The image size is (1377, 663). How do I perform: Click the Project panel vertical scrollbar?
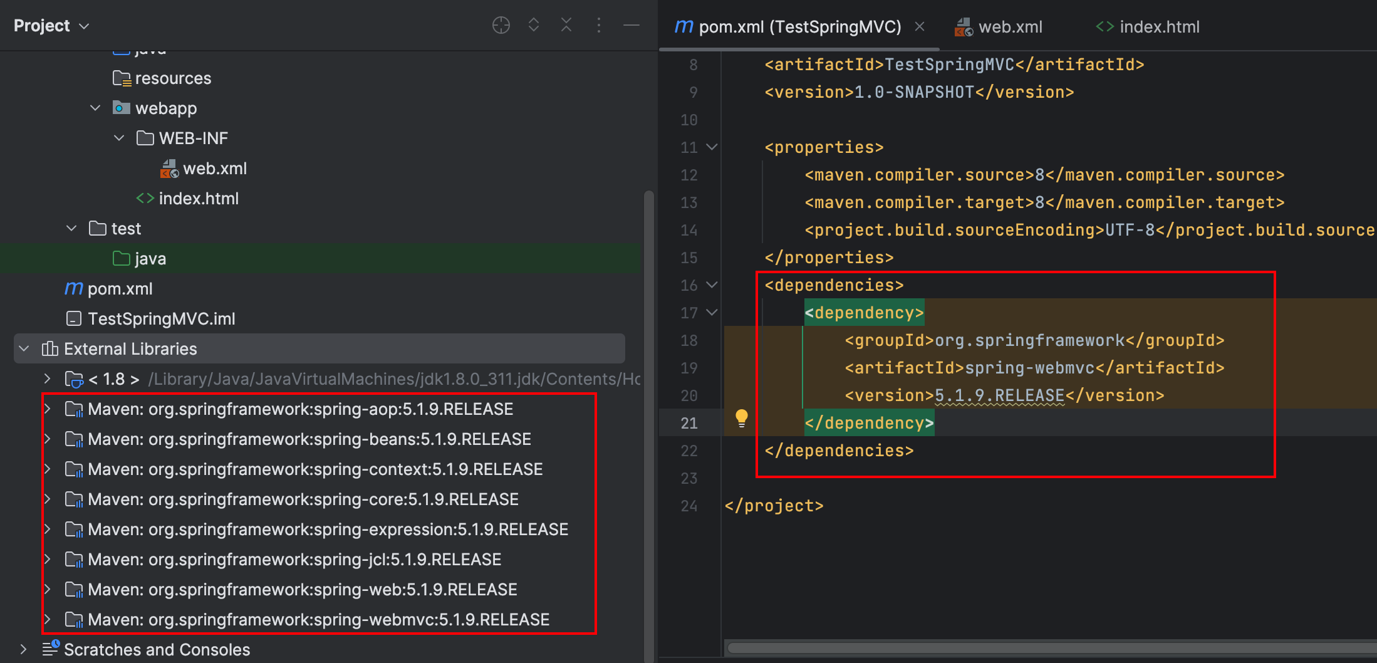pyautogui.click(x=649, y=426)
